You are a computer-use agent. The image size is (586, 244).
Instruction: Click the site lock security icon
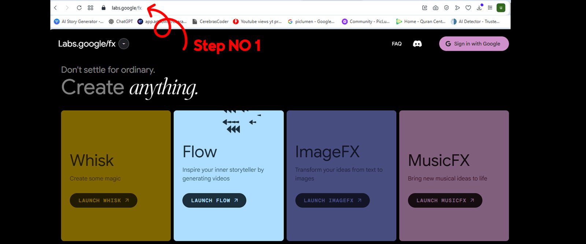pos(104,8)
